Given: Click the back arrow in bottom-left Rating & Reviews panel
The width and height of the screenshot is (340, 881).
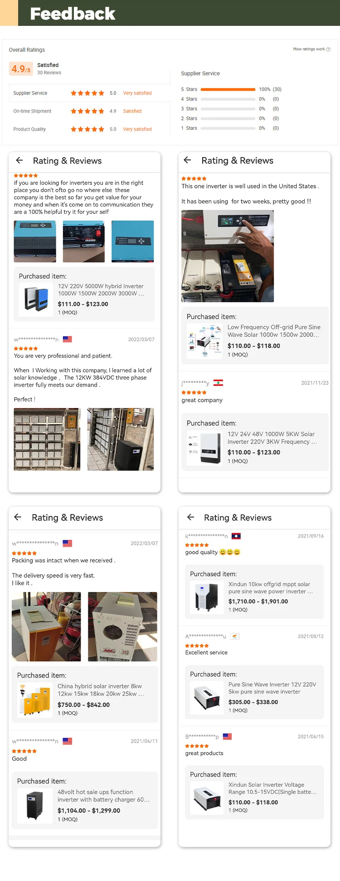Looking at the screenshot, I should tap(18, 517).
